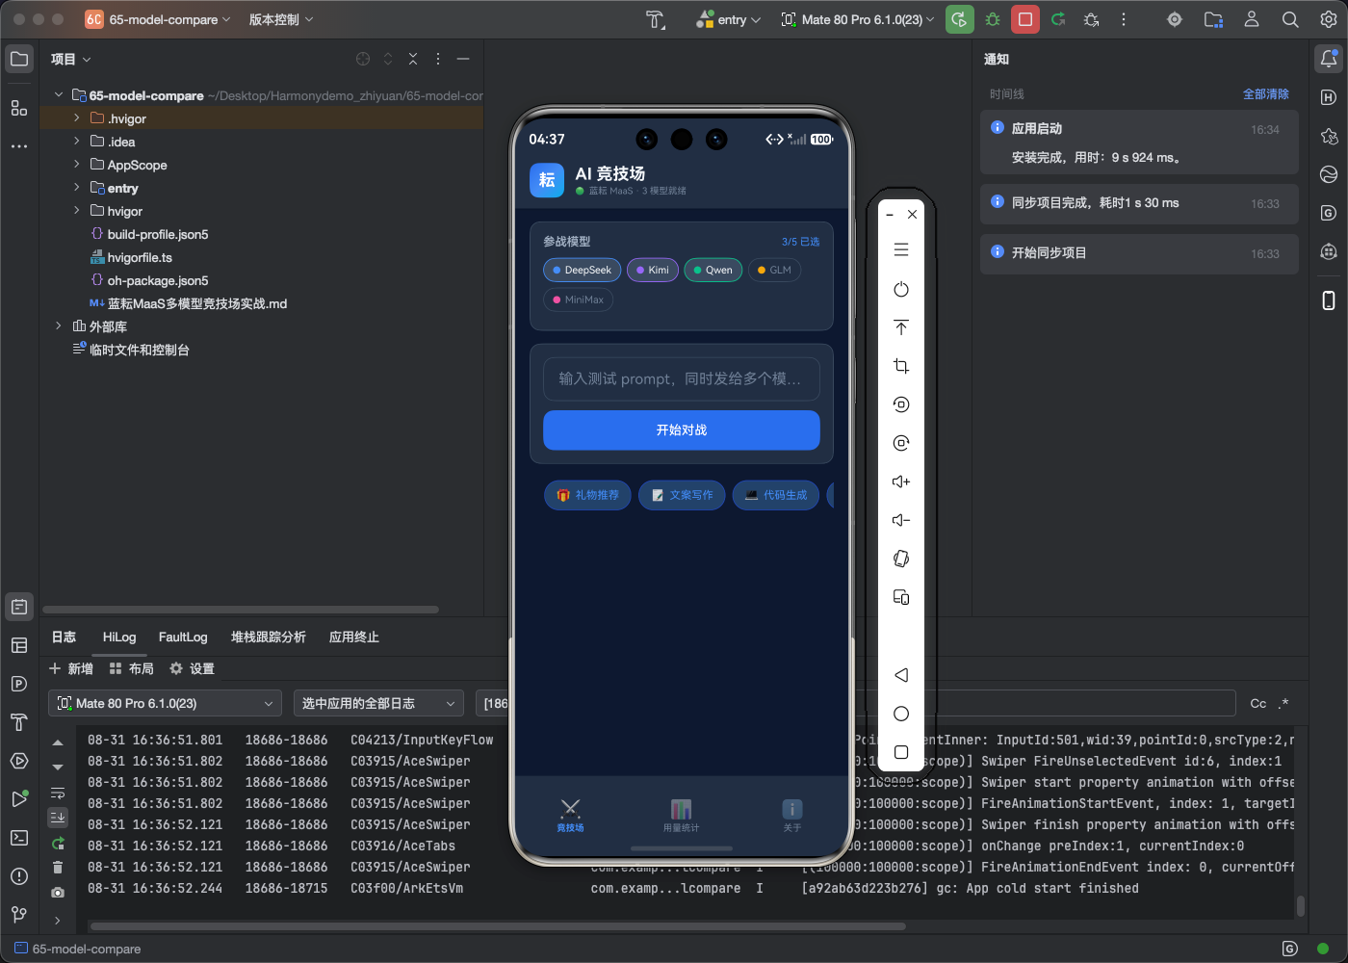The width and height of the screenshot is (1348, 963).
Task: Clear the log with the trash icon
Action: tap(58, 868)
